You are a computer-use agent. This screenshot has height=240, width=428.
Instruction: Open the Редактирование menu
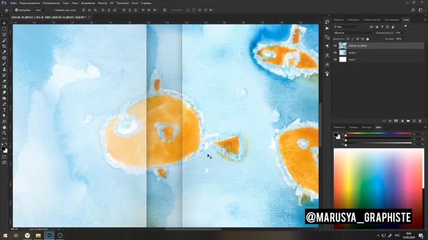coord(29,3)
